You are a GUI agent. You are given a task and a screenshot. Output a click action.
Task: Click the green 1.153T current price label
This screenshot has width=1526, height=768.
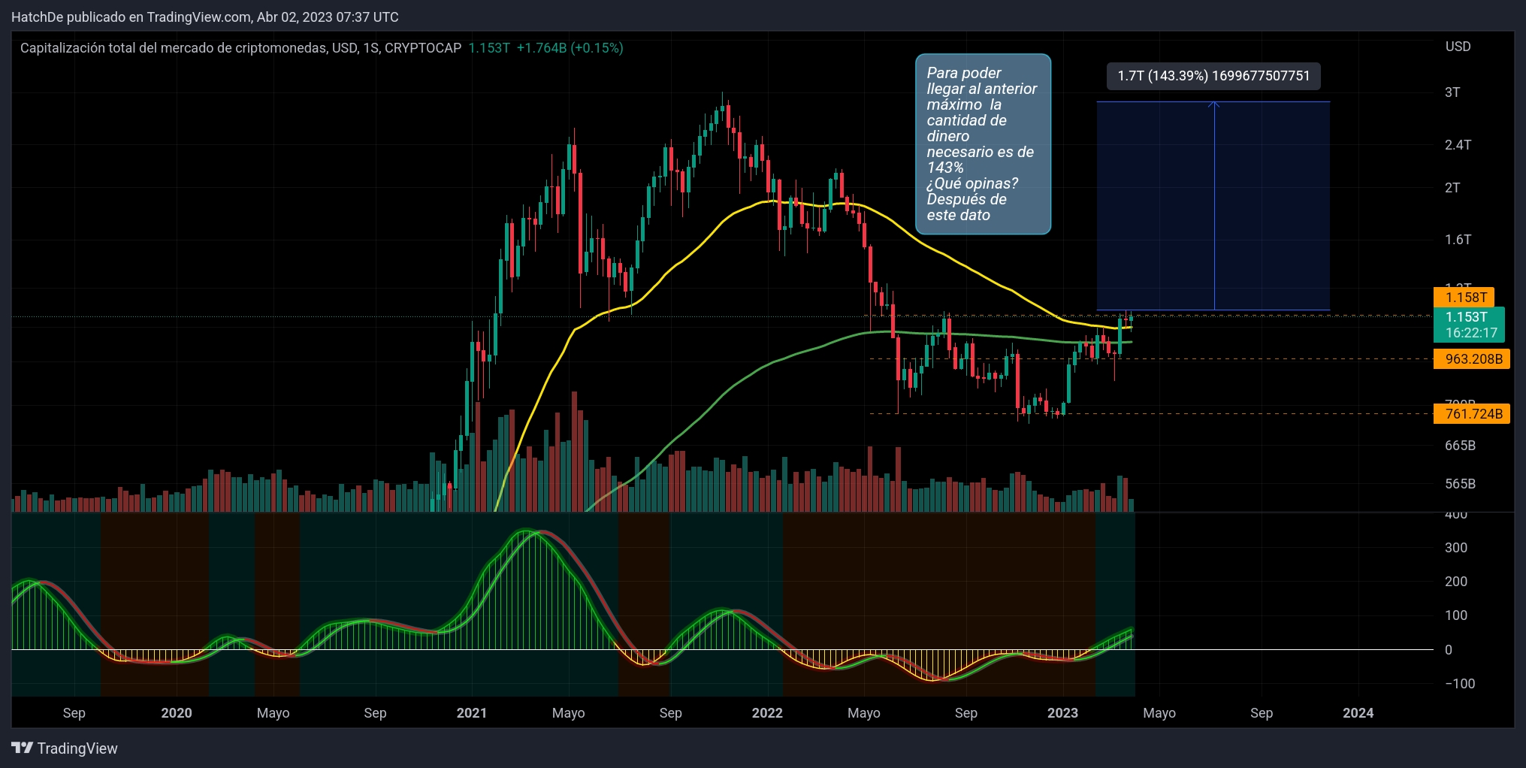(x=1468, y=325)
